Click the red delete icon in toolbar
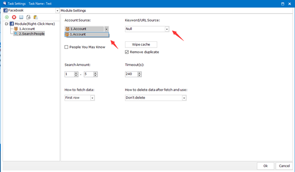The width and height of the screenshot is (295, 172). pos(14,17)
